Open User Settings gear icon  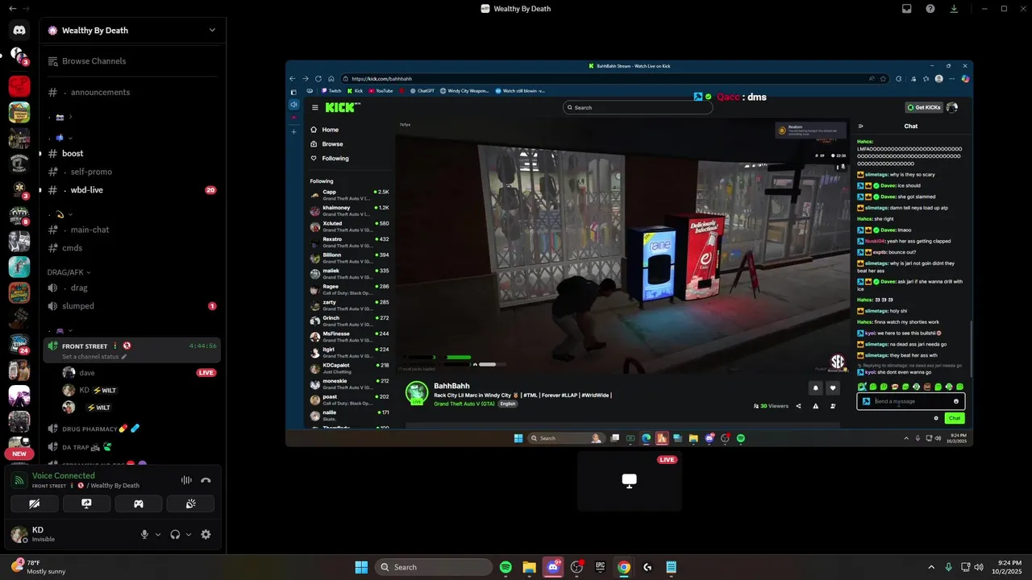click(x=206, y=534)
